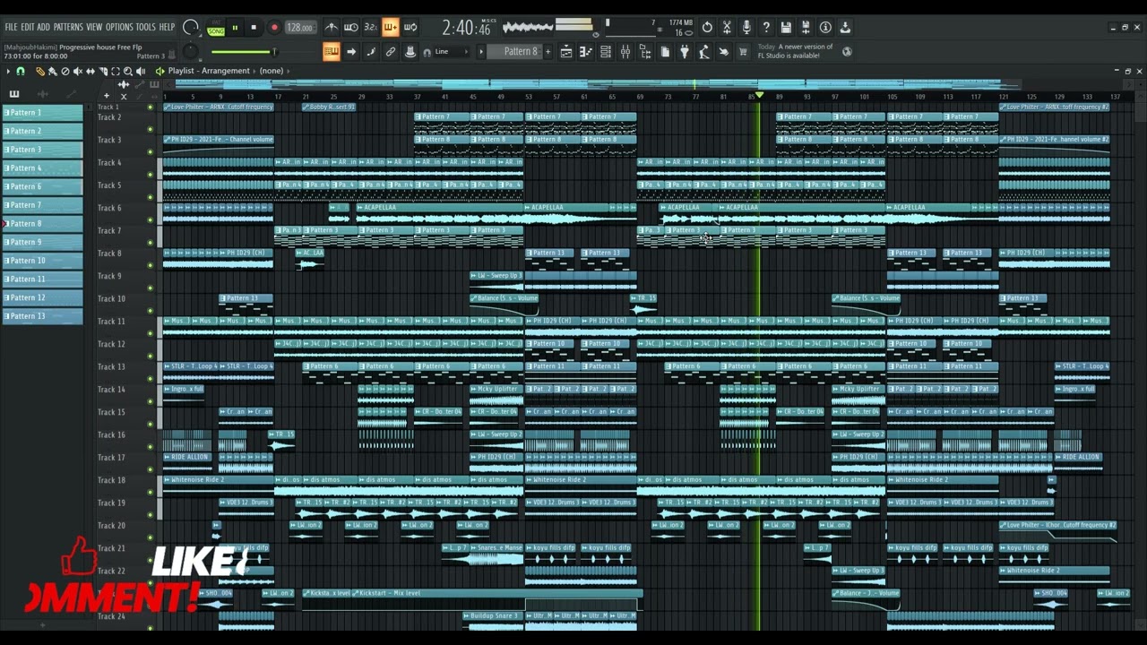
Task: Click the microphone recording icon
Action: click(x=746, y=28)
